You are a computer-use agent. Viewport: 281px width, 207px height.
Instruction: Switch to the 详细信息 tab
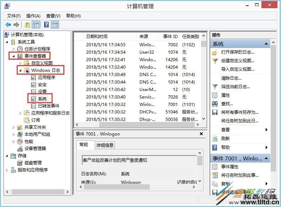tap(105, 145)
